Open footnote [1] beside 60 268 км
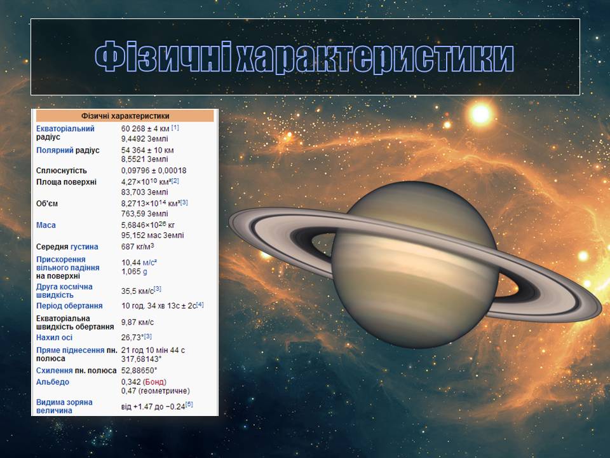The height and width of the screenshot is (458, 610). point(175,127)
